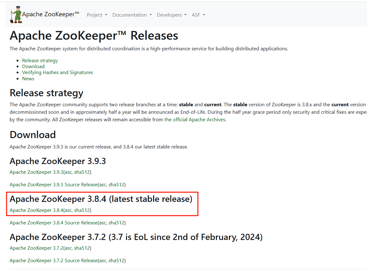This screenshot has height=275, width=367.
Task: Download Apache ZooKeeper 3.7.2 binary
Action: pos(36,248)
